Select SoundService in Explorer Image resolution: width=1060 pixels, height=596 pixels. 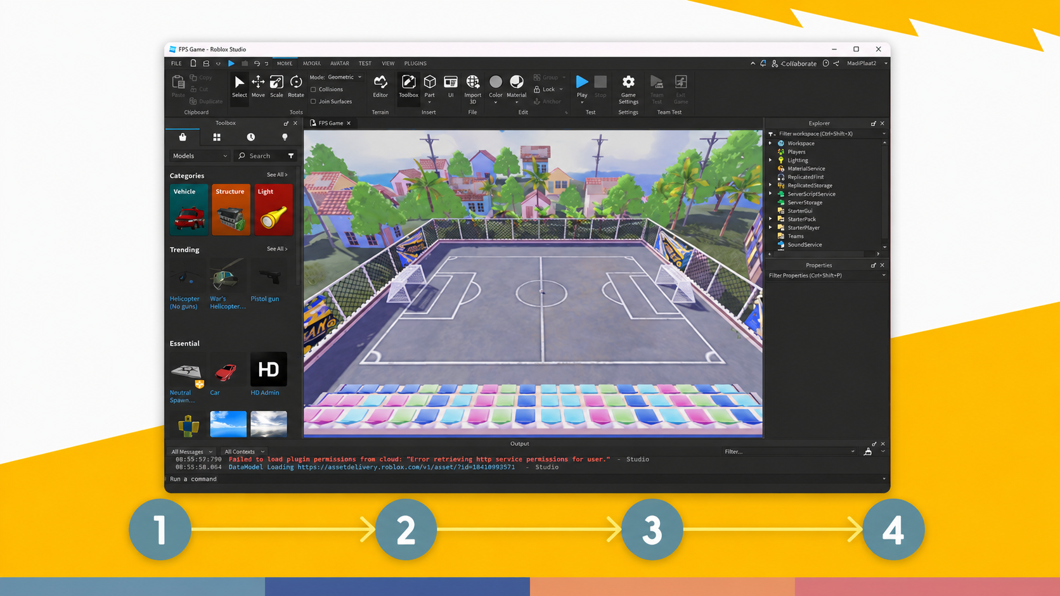click(x=805, y=244)
